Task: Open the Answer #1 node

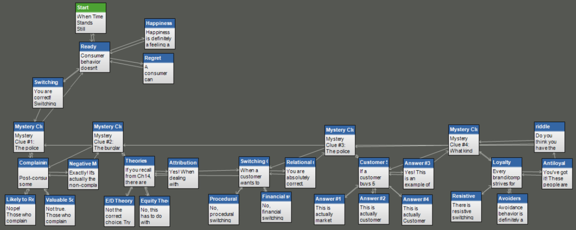Action: click(x=329, y=209)
